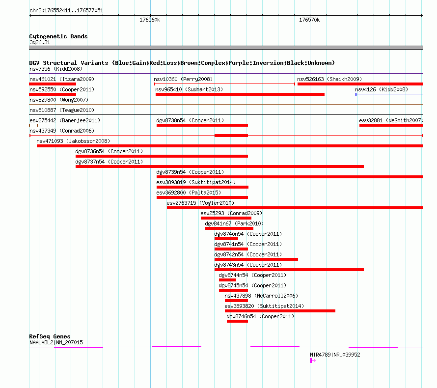The width and height of the screenshot is (437, 388).
Task: Click nsv829800 (Wong2007) label
Action: coord(59,100)
